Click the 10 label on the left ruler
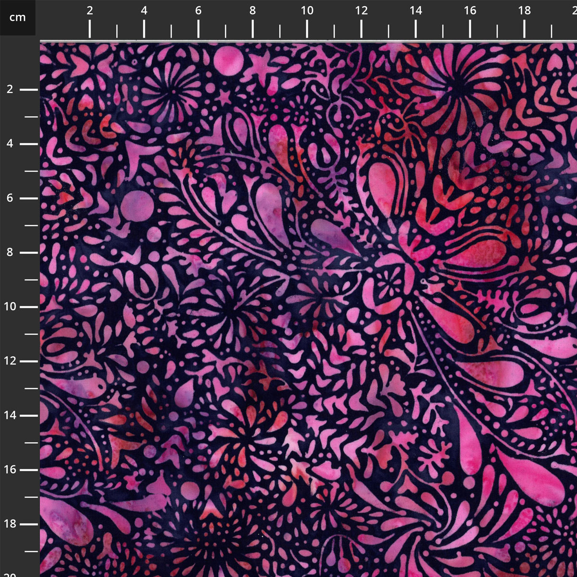Image resolution: width=577 pixels, height=577 pixels. [10, 307]
